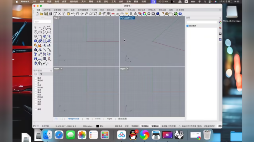This screenshot has width=254, height=142.
Task: Open the Front viewport dropdown arrow
Action: (x=61, y=69)
